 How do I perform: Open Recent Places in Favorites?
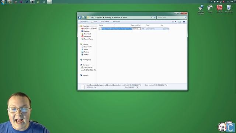(87, 39)
